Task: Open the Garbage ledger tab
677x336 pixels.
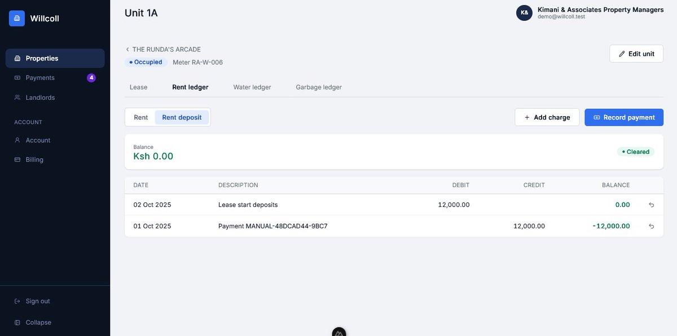Action: pyautogui.click(x=319, y=87)
